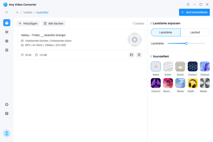Click Audiofilter in the breadcrumb

coord(42,13)
